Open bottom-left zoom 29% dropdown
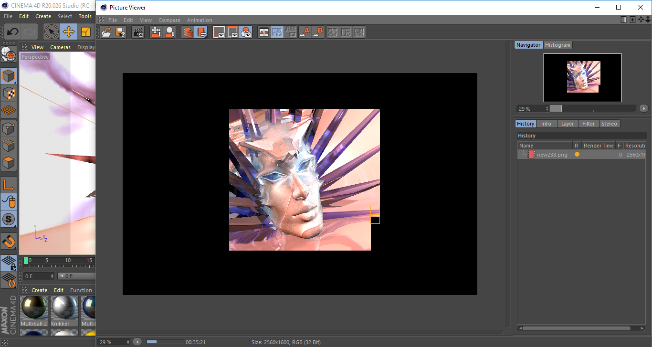Screen dimensions: 652x347 tap(114, 342)
